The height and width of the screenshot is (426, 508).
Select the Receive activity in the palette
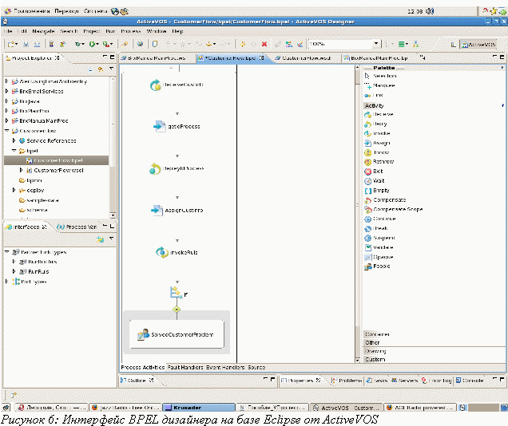(x=383, y=115)
